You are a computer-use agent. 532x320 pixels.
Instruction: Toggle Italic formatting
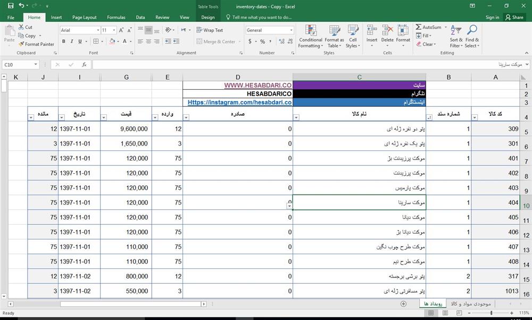point(71,41)
